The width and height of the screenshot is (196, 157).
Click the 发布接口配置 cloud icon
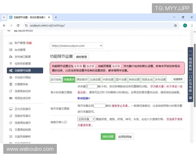(11, 57)
